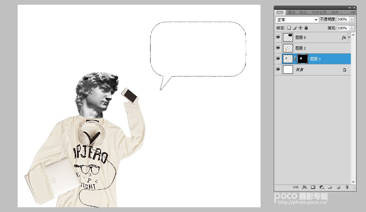Switch to the 通道 tab
366x212 pixels.
click(x=291, y=12)
